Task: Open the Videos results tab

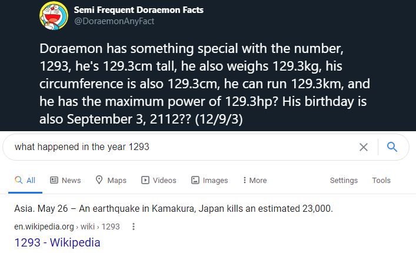Action: pos(159,181)
